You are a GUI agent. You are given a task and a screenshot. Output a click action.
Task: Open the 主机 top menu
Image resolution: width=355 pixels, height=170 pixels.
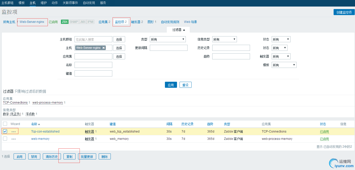[x=33, y=3]
